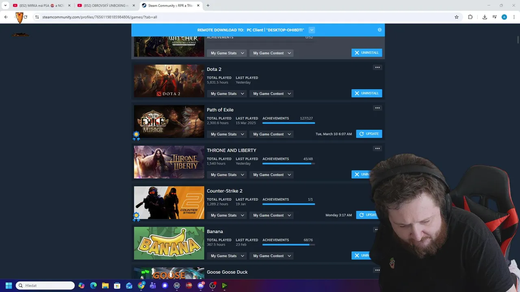
Task: Open OBS Studio from the taskbar
Action: 212,286
